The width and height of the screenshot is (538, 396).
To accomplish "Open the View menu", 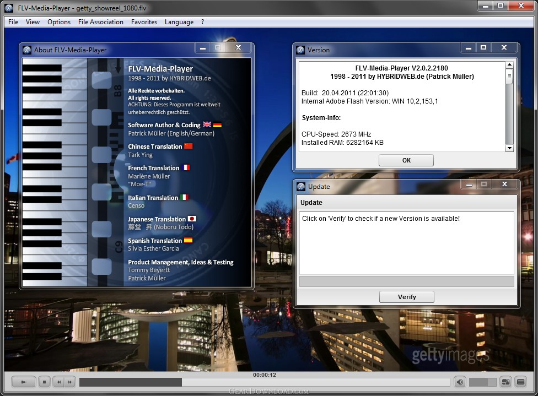I will [x=33, y=22].
